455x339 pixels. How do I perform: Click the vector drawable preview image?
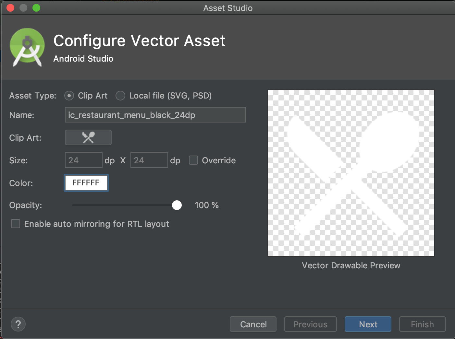tap(351, 173)
